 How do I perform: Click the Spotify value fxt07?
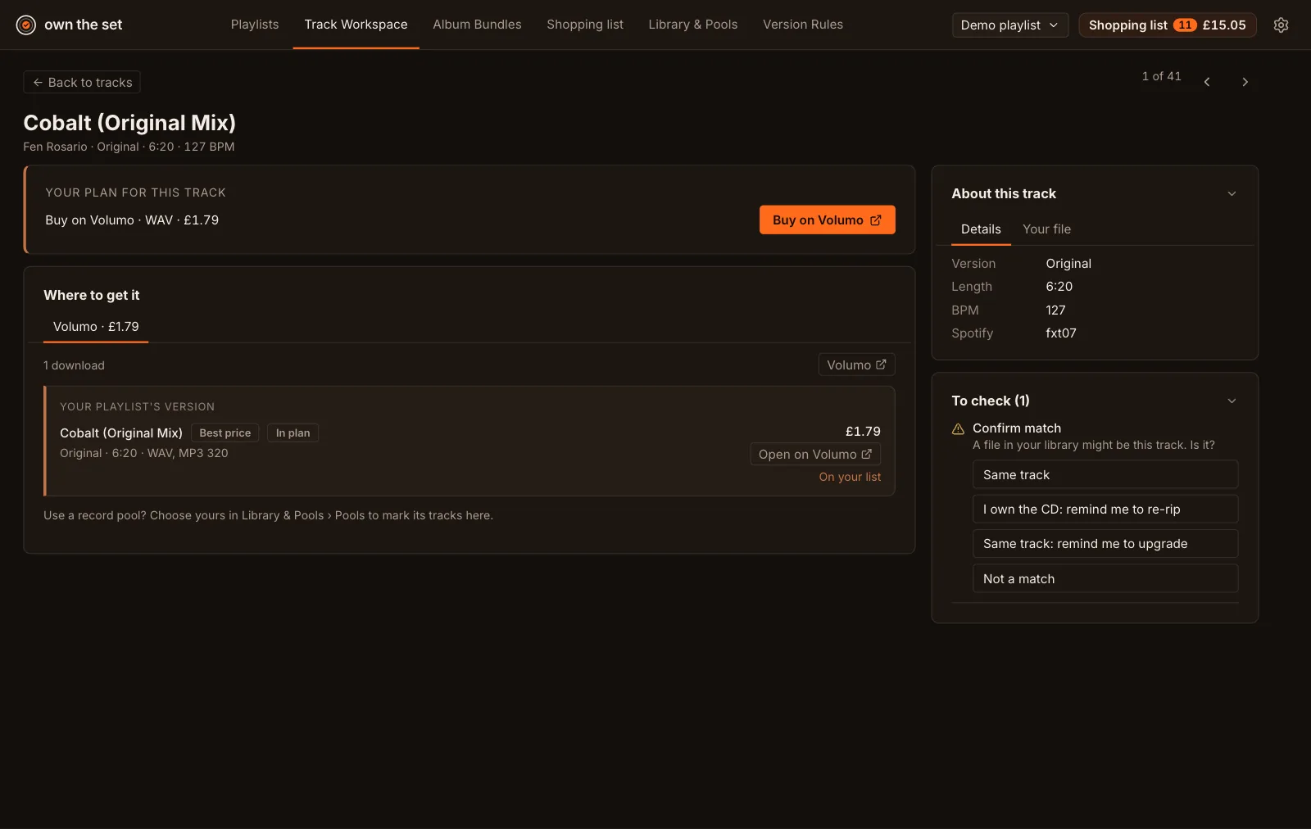pos(1061,333)
